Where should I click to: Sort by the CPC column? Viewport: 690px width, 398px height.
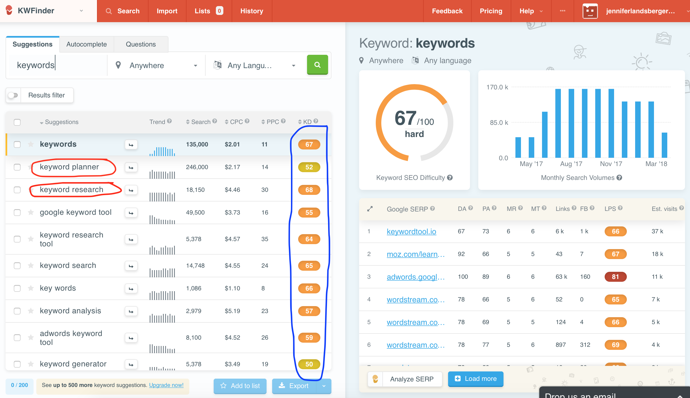(x=234, y=122)
